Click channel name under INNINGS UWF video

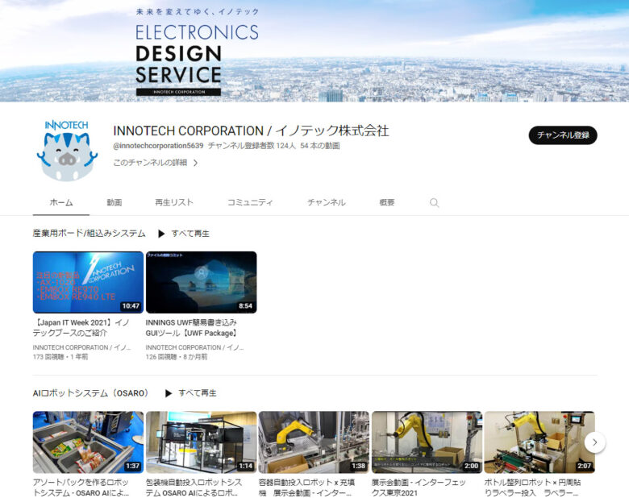pyautogui.click(x=194, y=347)
